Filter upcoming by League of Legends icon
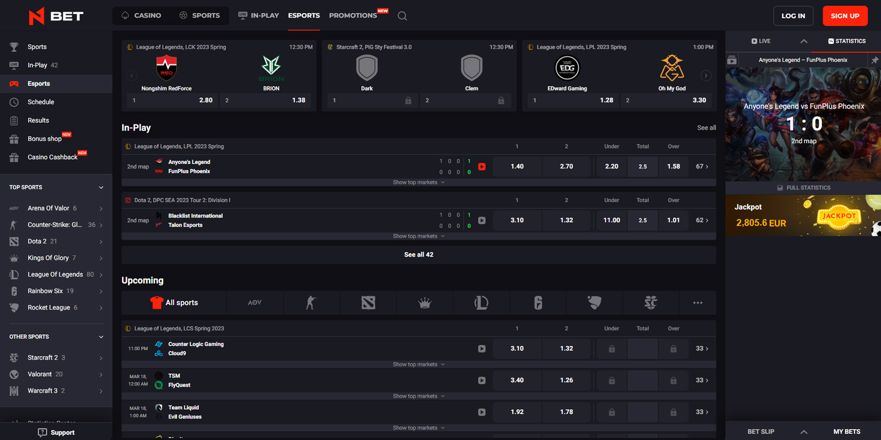The height and width of the screenshot is (440, 881). (x=481, y=302)
